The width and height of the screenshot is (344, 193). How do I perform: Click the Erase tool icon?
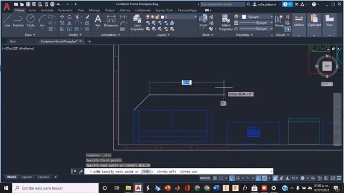click(x=87, y=17)
